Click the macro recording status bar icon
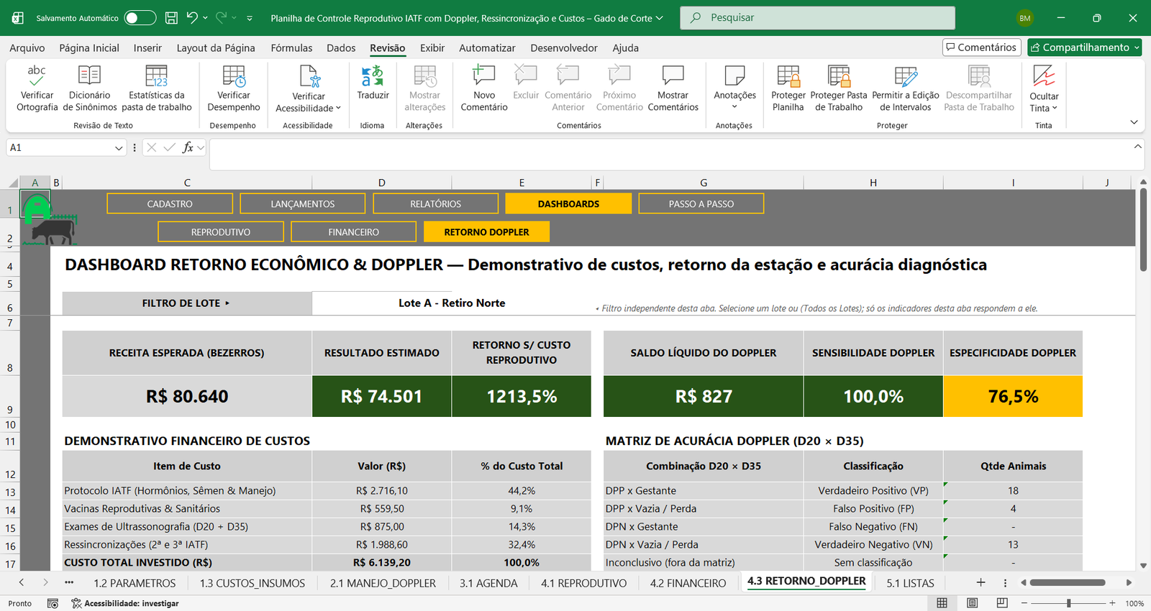 pos(53,603)
